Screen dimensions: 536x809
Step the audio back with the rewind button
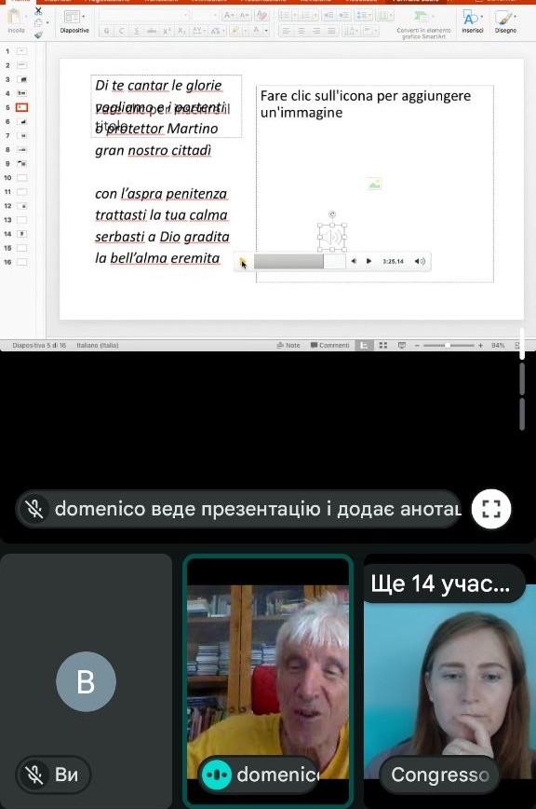coord(354,261)
